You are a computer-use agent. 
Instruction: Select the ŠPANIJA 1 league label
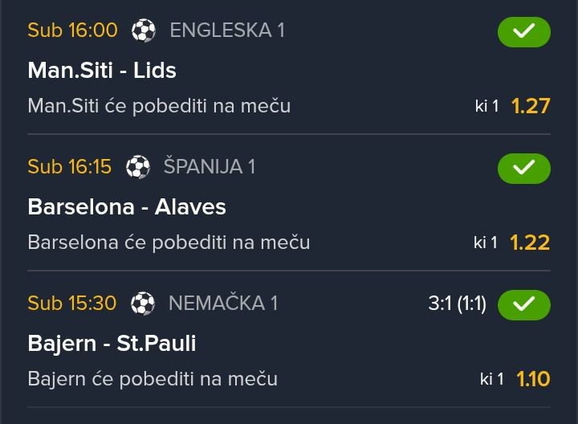209,167
